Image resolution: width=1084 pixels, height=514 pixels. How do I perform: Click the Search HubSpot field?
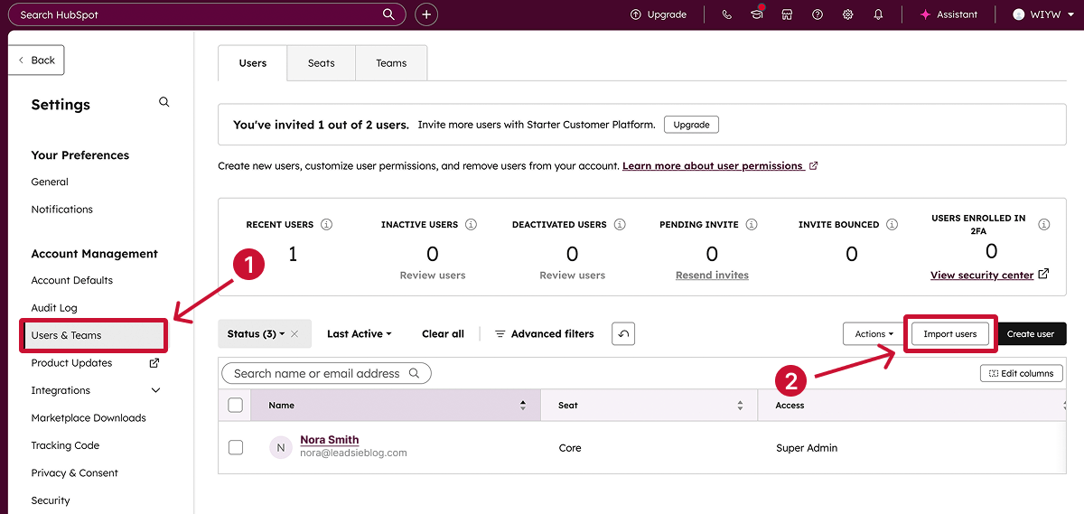(x=207, y=14)
